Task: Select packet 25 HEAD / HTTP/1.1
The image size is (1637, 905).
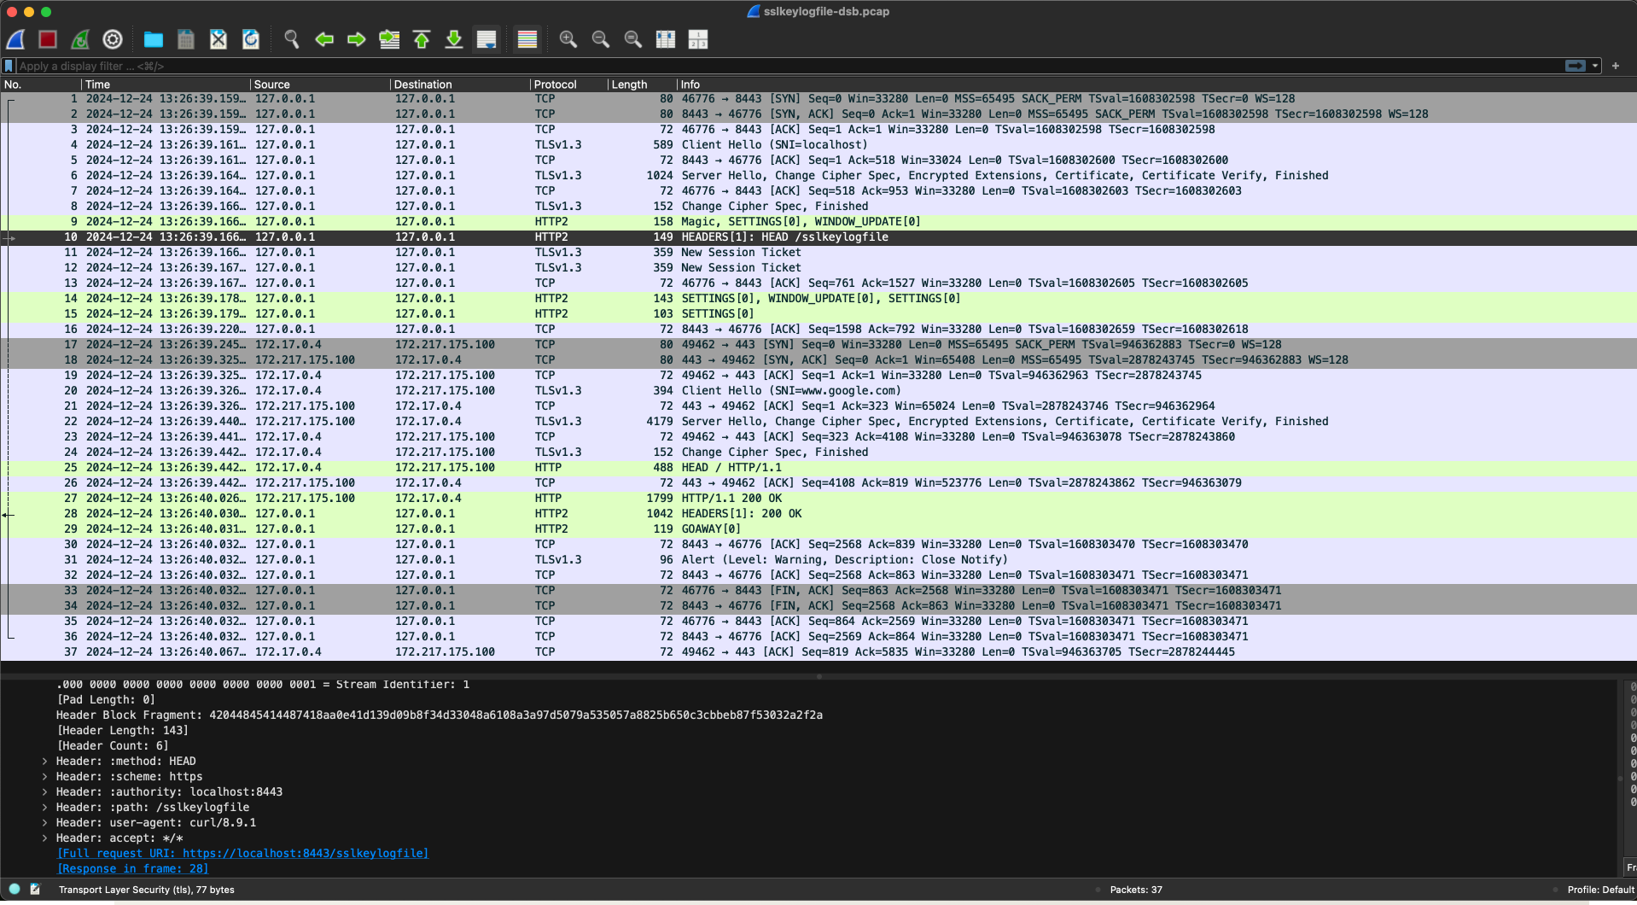Action: click(x=818, y=467)
